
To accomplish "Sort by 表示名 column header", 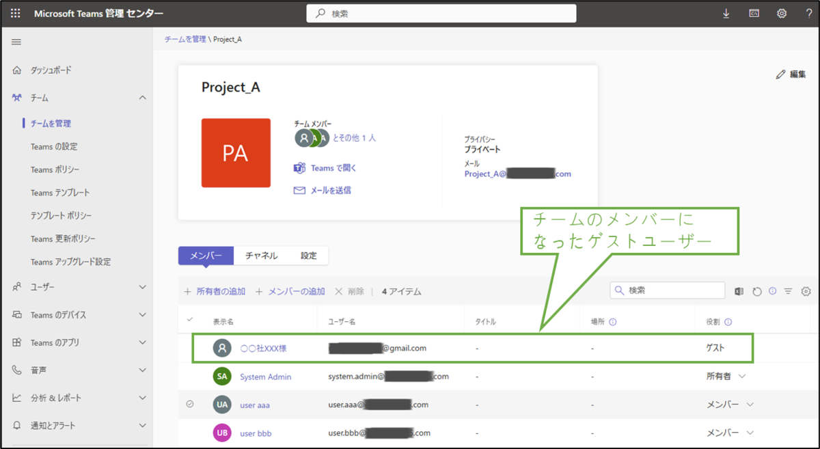I will [x=223, y=322].
